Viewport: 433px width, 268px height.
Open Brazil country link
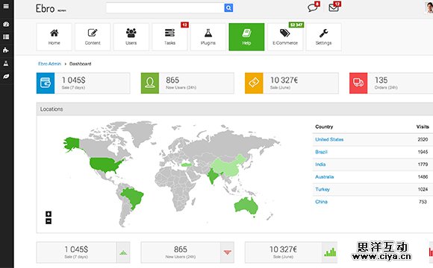pos(321,152)
